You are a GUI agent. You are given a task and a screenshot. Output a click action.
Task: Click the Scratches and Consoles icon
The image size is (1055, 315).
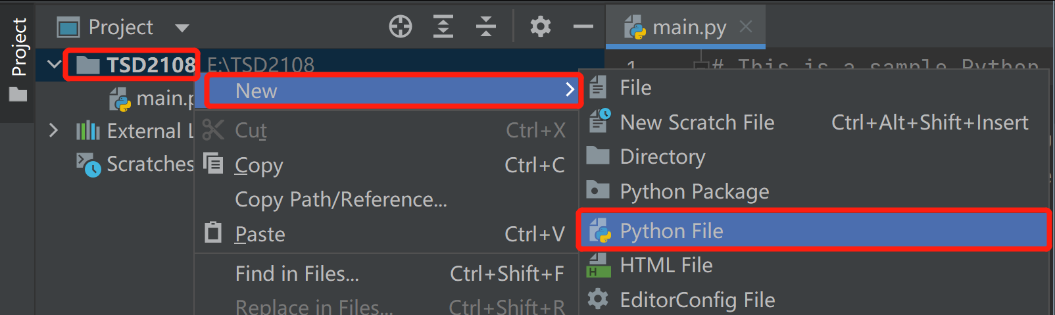coord(88,164)
